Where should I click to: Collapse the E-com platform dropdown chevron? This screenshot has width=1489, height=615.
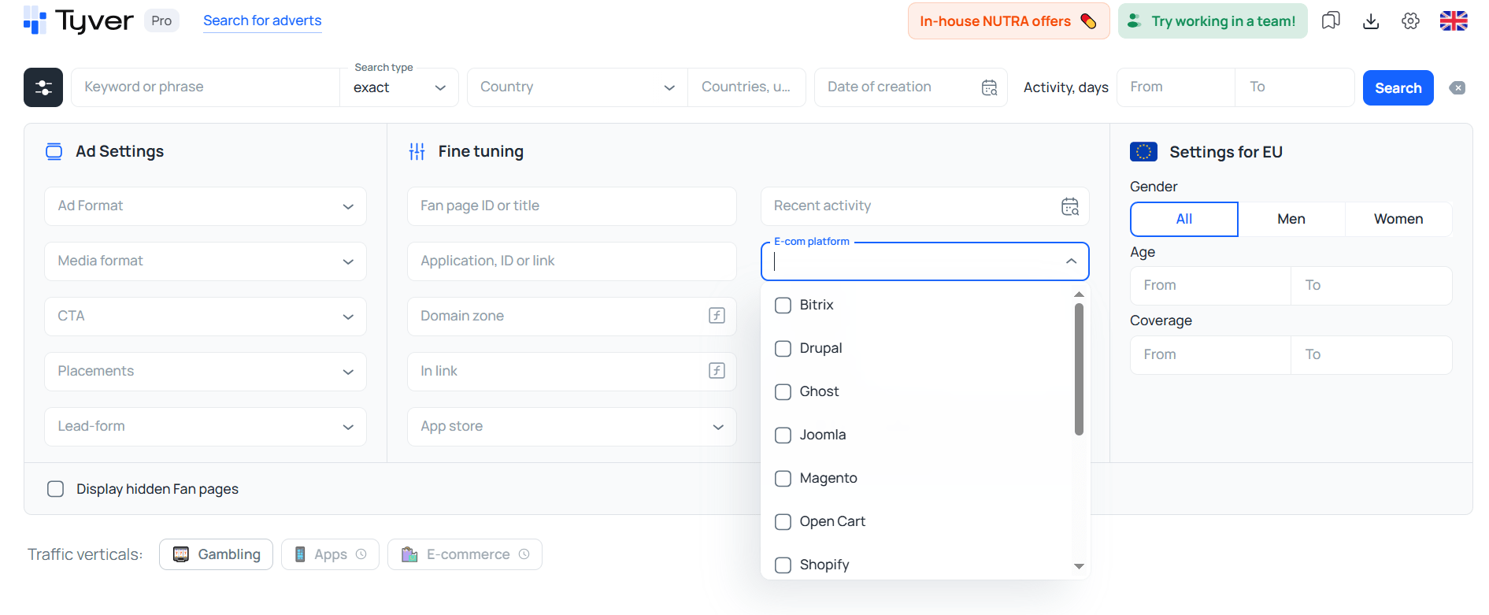1071,261
